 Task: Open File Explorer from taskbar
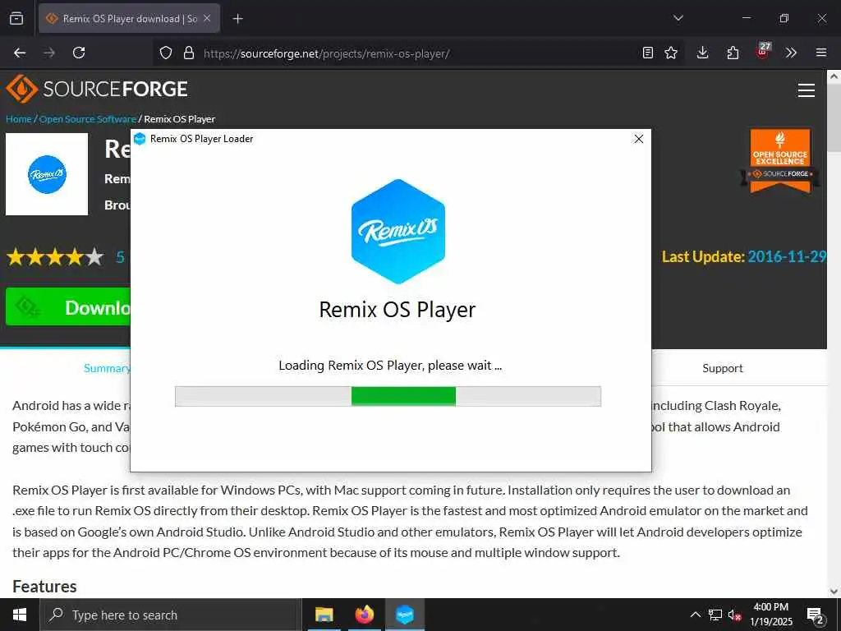point(324,615)
